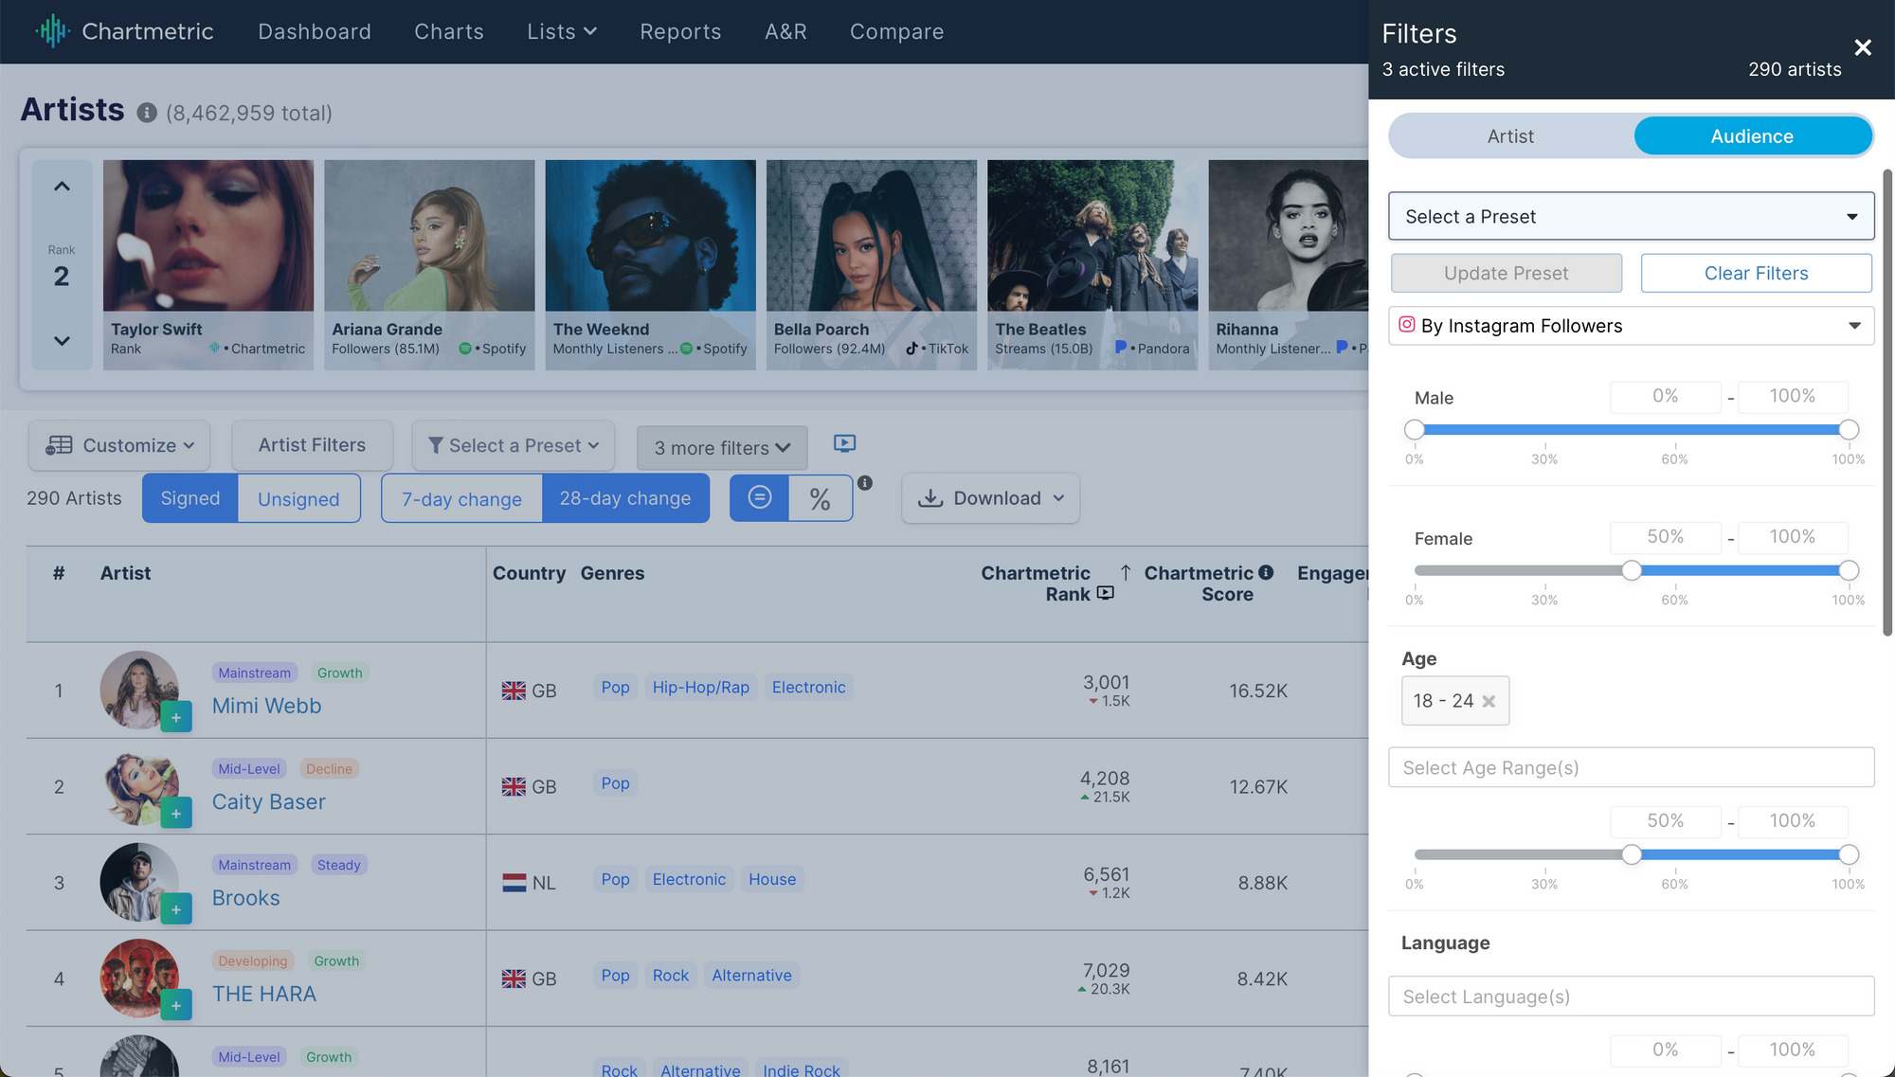The image size is (1895, 1077).
Task: Click the Female minimum slider handle
Action: tap(1631, 570)
